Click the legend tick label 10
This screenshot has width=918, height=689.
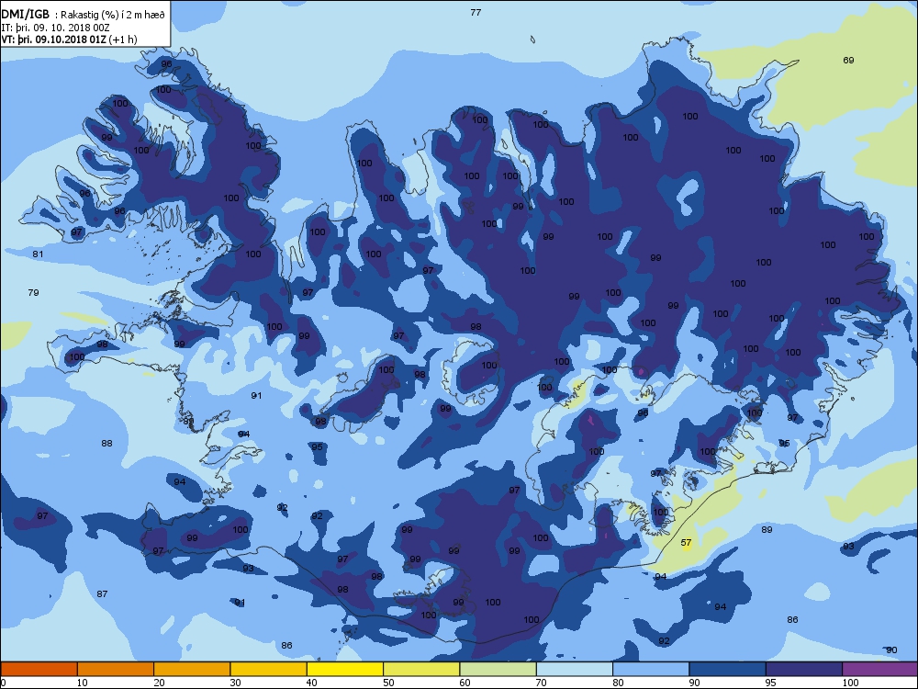pos(82,683)
